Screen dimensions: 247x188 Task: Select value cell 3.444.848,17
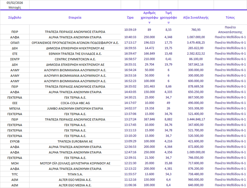[196, 119]
